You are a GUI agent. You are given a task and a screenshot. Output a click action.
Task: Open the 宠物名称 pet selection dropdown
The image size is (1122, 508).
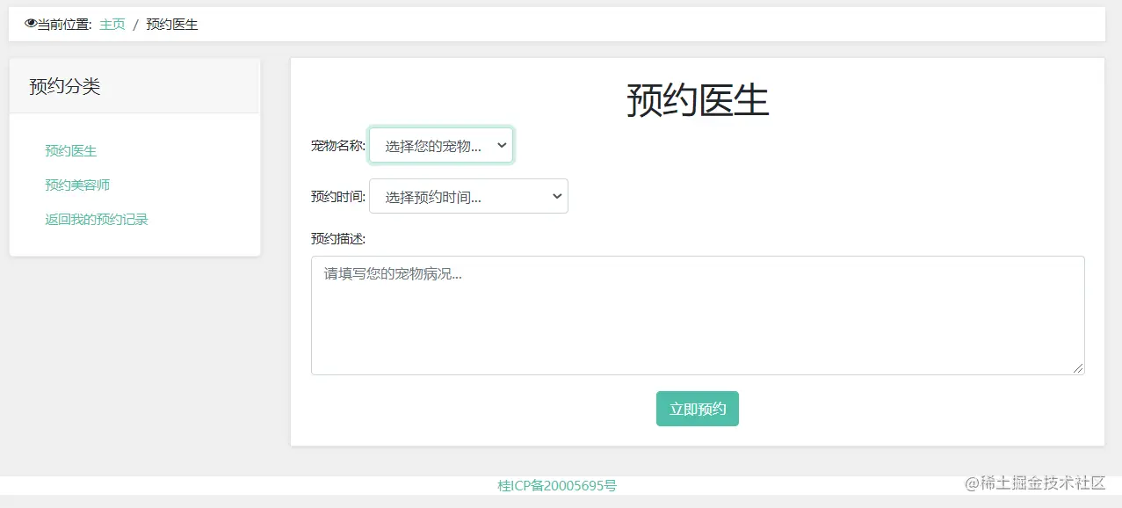[x=441, y=146]
